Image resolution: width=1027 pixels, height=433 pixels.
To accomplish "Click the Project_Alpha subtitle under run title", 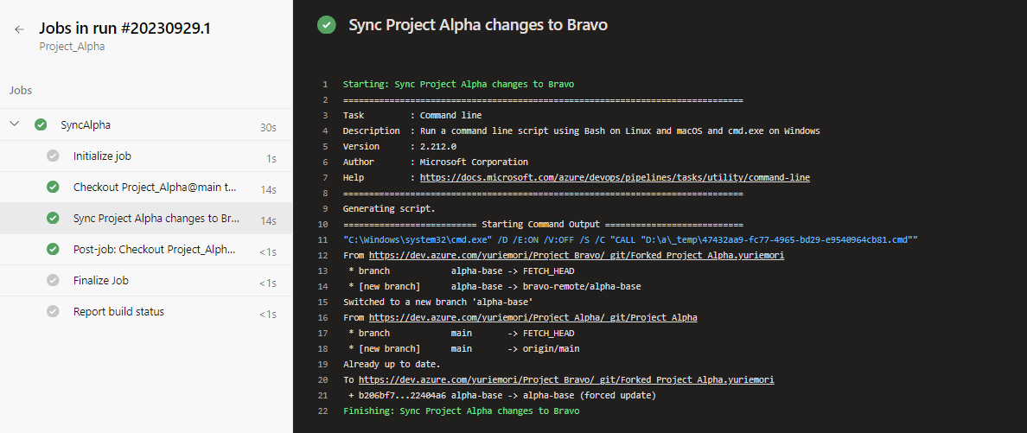I will [x=72, y=47].
